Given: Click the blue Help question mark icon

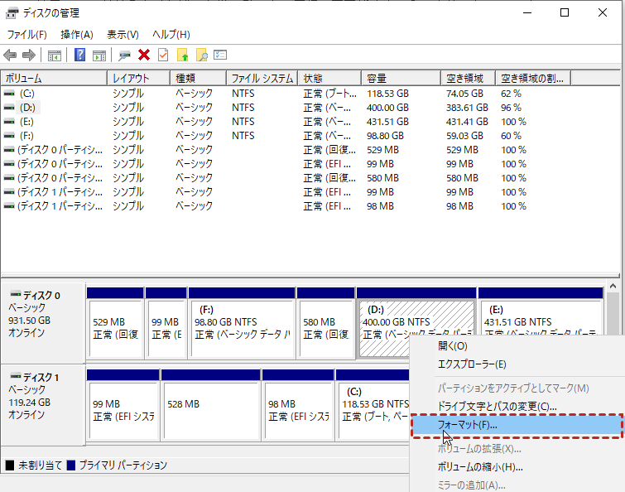Looking at the screenshot, I should pos(80,55).
